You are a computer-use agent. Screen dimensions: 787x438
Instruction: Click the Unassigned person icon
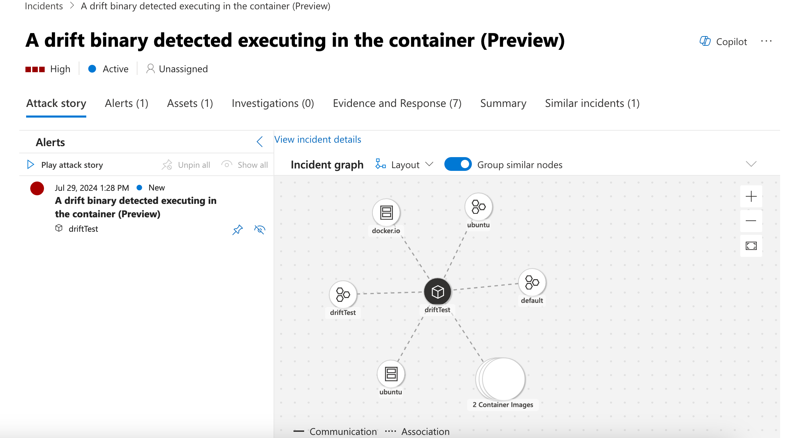tap(150, 69)
